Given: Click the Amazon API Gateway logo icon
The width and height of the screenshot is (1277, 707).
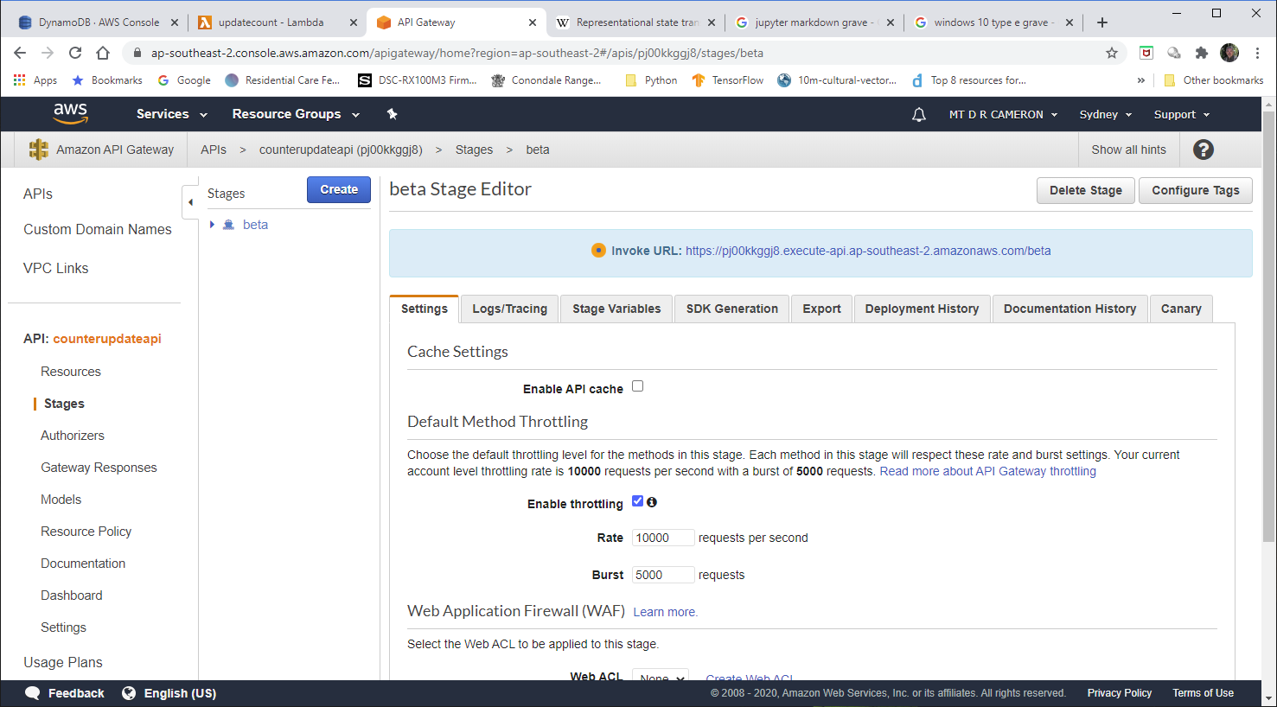Looking at the screenshot, I should point(38,150).
